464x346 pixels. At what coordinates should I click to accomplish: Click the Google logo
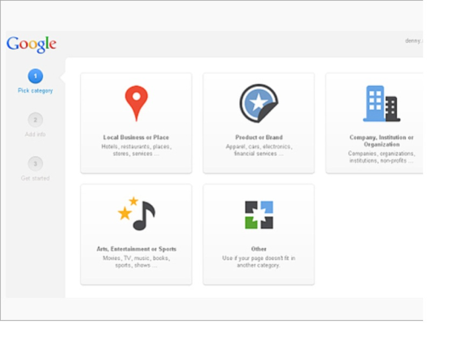[x=31, y=44]
